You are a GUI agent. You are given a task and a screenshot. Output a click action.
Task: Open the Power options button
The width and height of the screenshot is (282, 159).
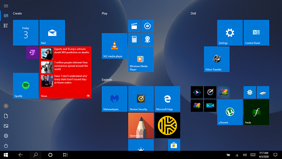6,146
